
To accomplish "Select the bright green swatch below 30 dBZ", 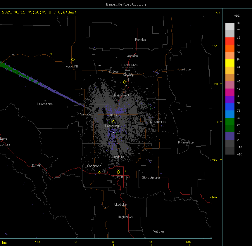I will coord(230,122).
